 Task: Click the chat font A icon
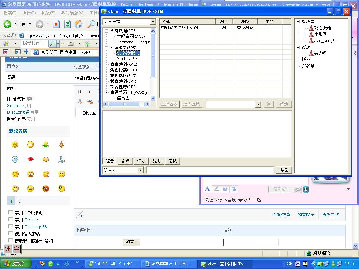pos(208,189)
